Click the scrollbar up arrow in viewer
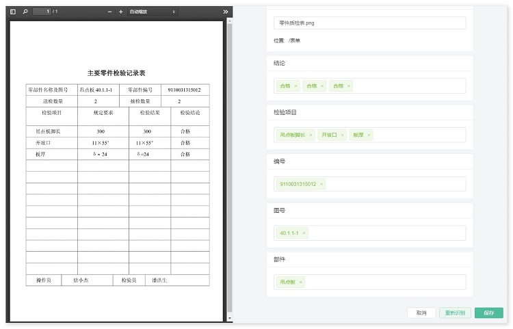513x329 pixels. tap(230, 21)
